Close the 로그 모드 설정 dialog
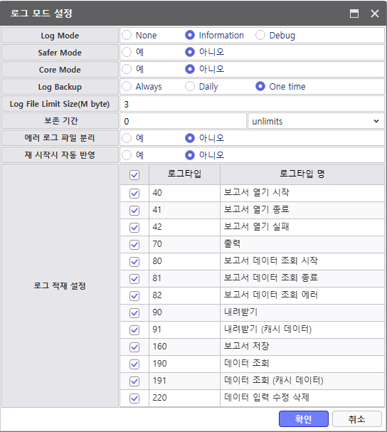Screen dimensions: 387x432 point(375,14)
